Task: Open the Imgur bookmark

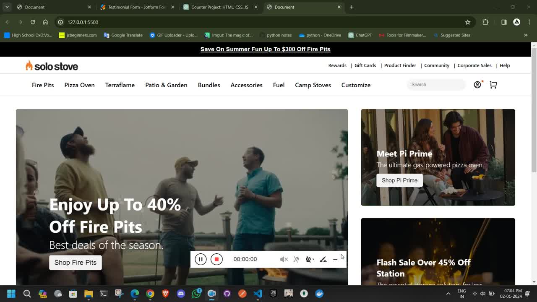Action: (228, 35)
